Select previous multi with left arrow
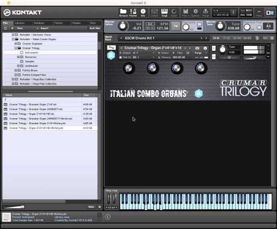The width and height of the screenshot is (277, 229). point(201,38)
